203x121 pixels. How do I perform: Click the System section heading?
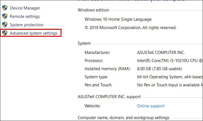(84, 43)
